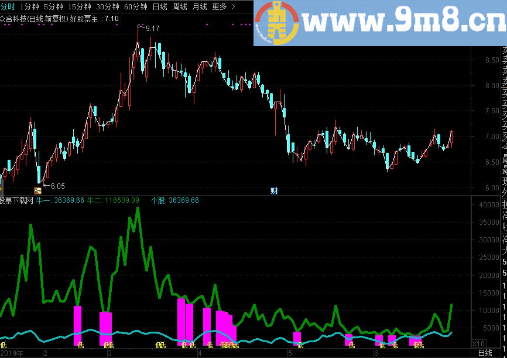Select the 5分钟 period tab
Image resolution: width=507 pixels, height=358 pixels.
click(x=53, y=6)
